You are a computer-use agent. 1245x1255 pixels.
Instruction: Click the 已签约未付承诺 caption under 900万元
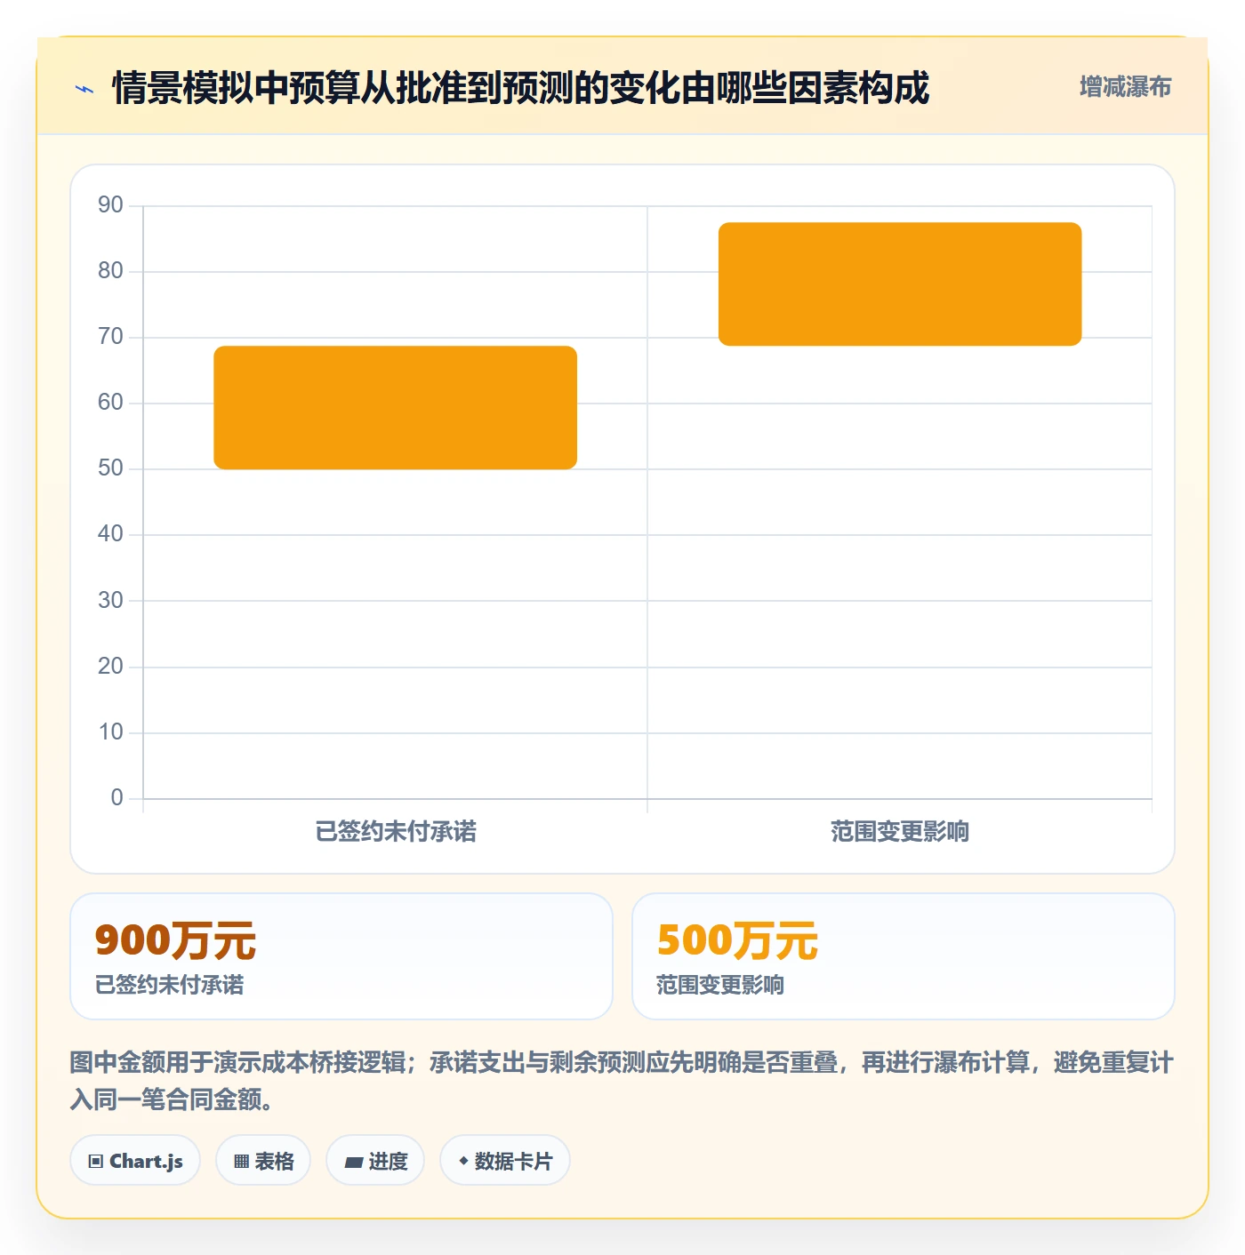point(169,985)
